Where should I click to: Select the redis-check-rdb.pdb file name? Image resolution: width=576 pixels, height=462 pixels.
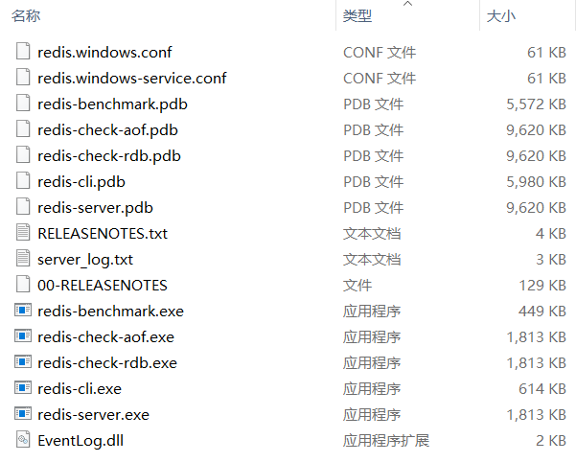coord(109,155)
